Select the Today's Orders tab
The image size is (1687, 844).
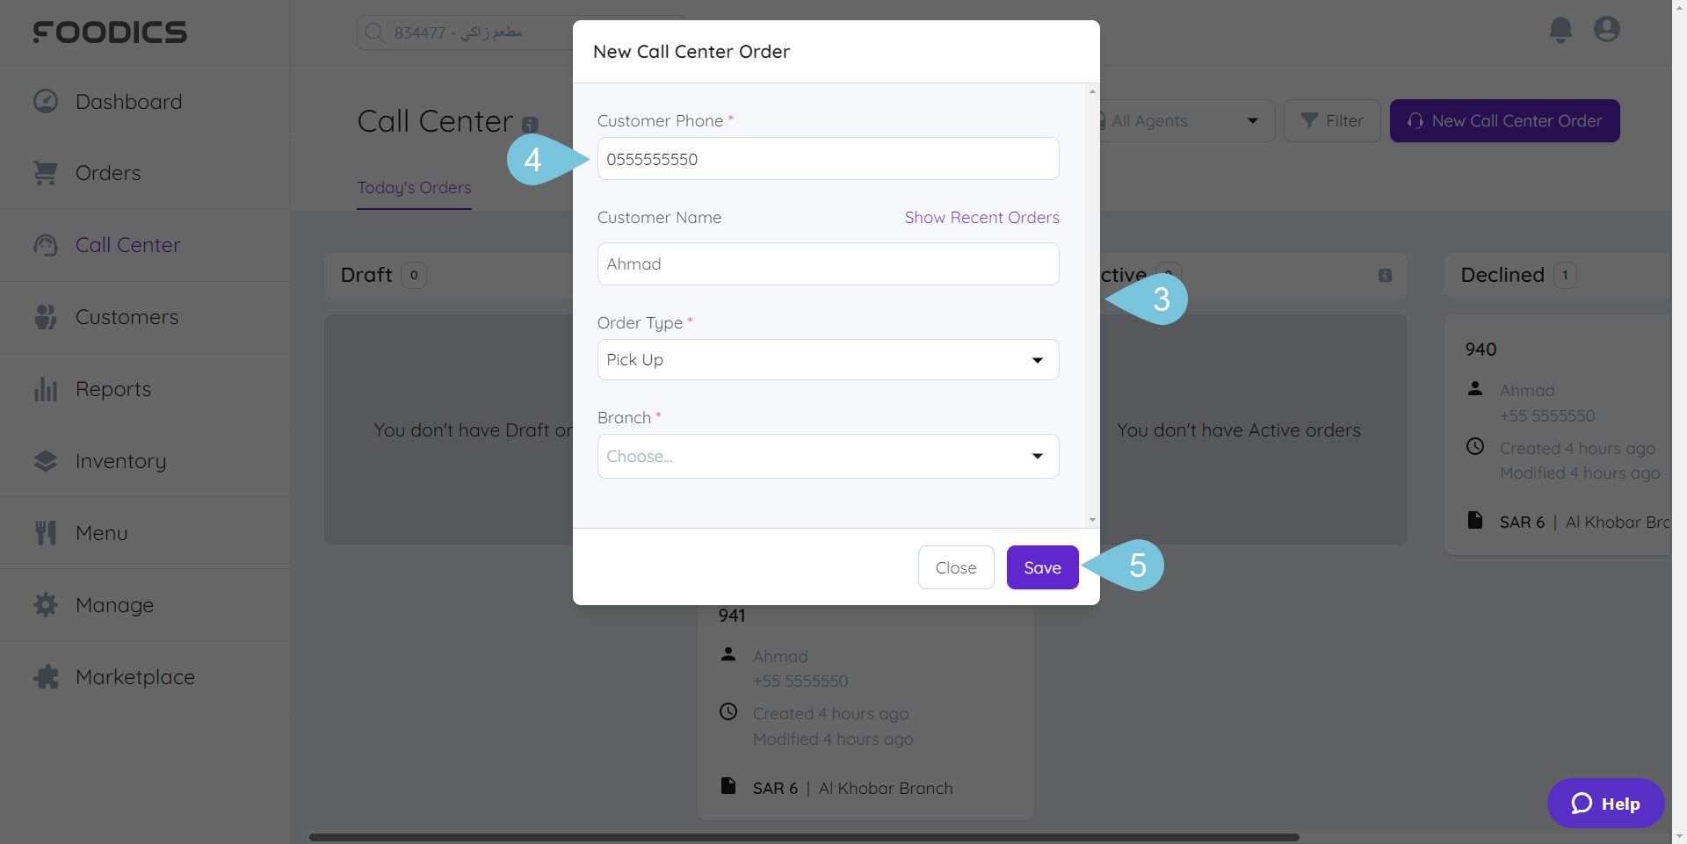[x=414, y=188]
